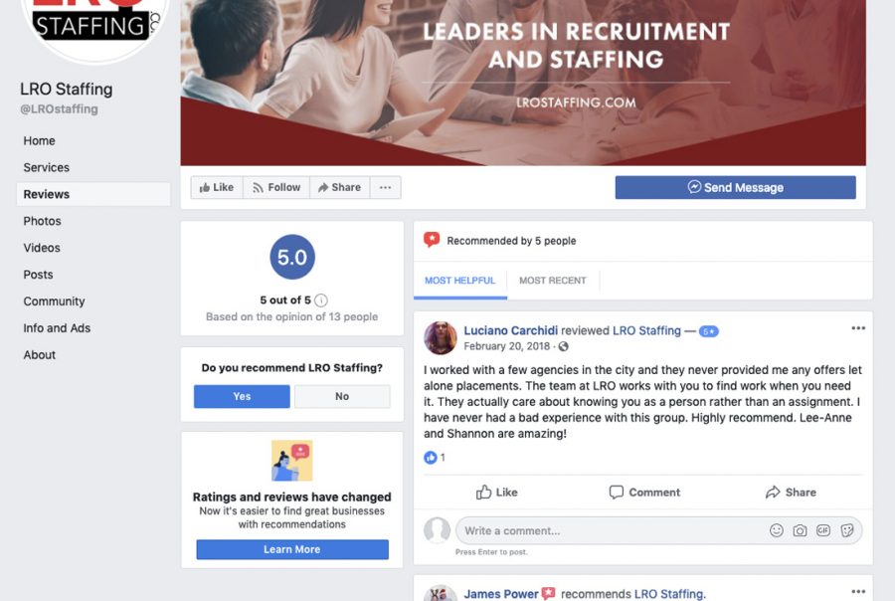Click the like reaction count icon
Screen dimensions: 895x601
pyautogui.click(x=430, y=457)
